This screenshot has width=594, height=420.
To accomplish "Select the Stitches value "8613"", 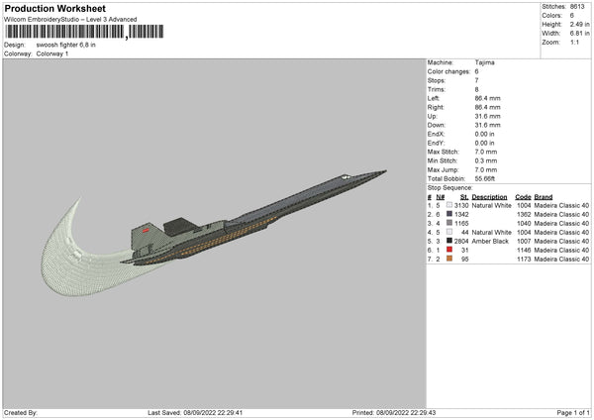I will tap(577, 7).
